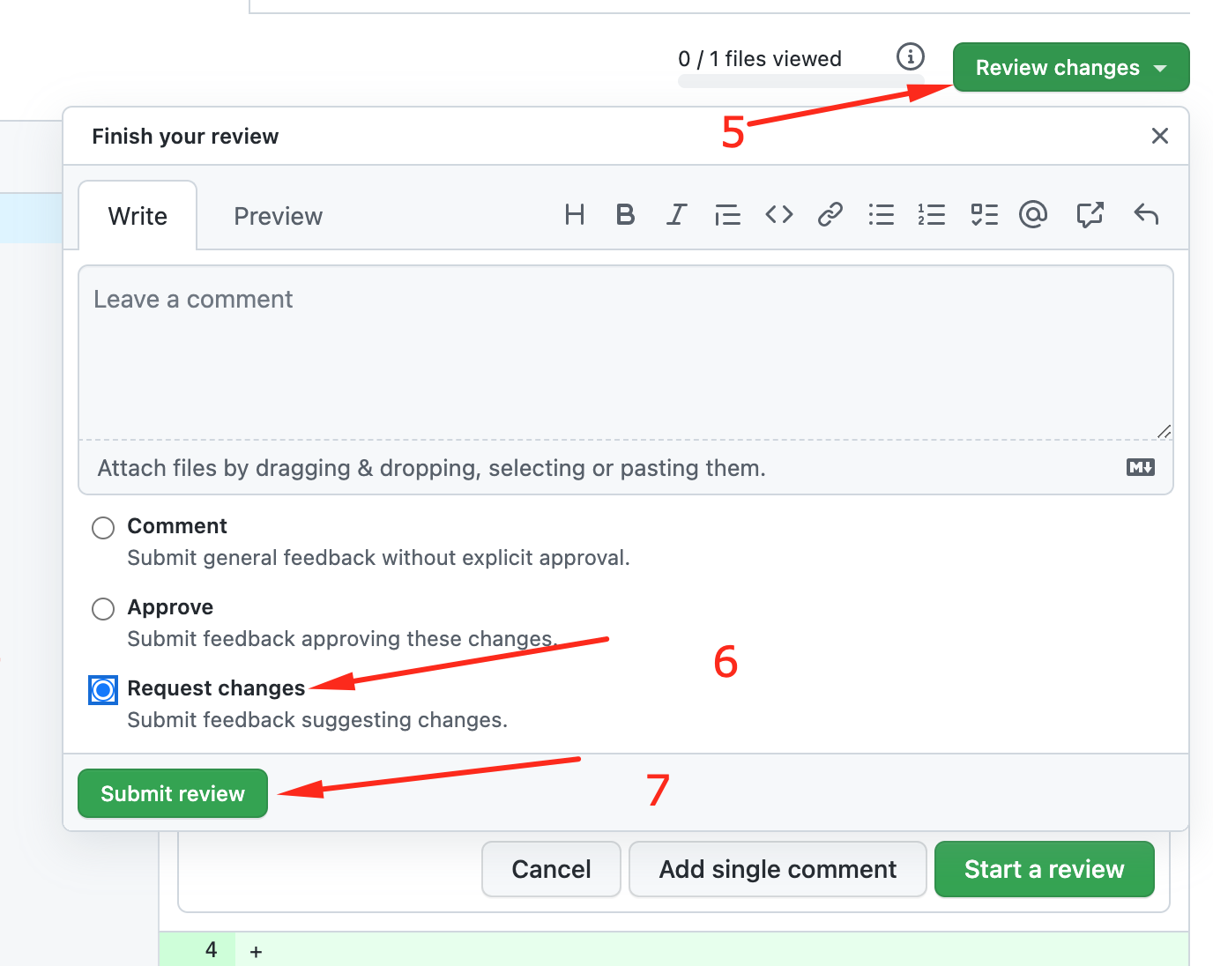Insert a task list icon

pyautogui.click(x=984, y=214)
